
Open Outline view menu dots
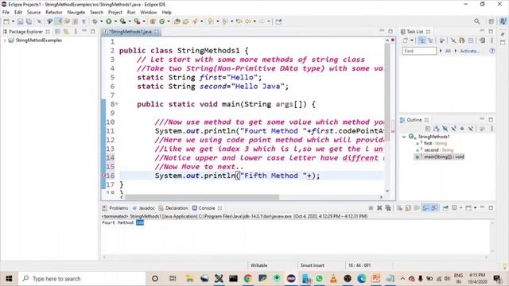click(x=492, y=129)
